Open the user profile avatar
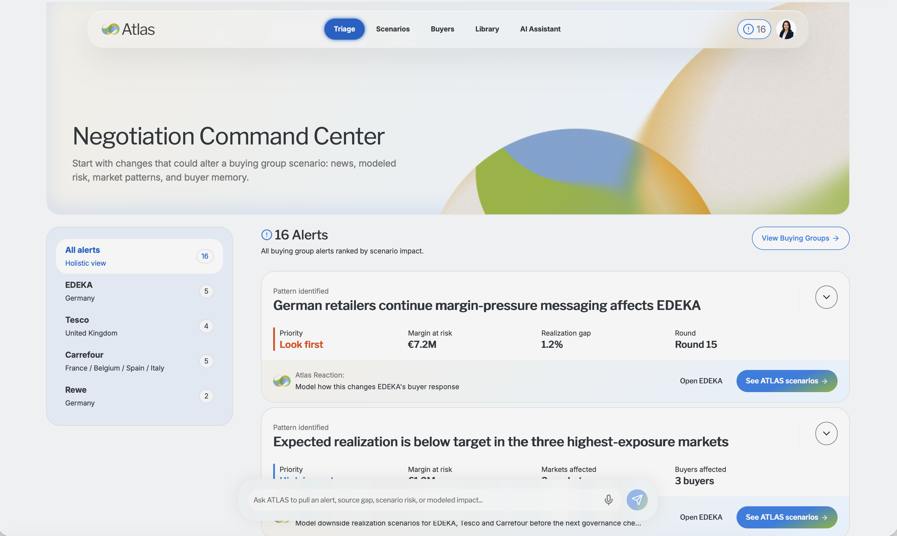The image size is (897, 536). [786, 29]
